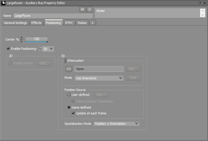Screen dimensions: 208x141
Task: Add a new tab with plus button
Action: [x=93, y=23]
